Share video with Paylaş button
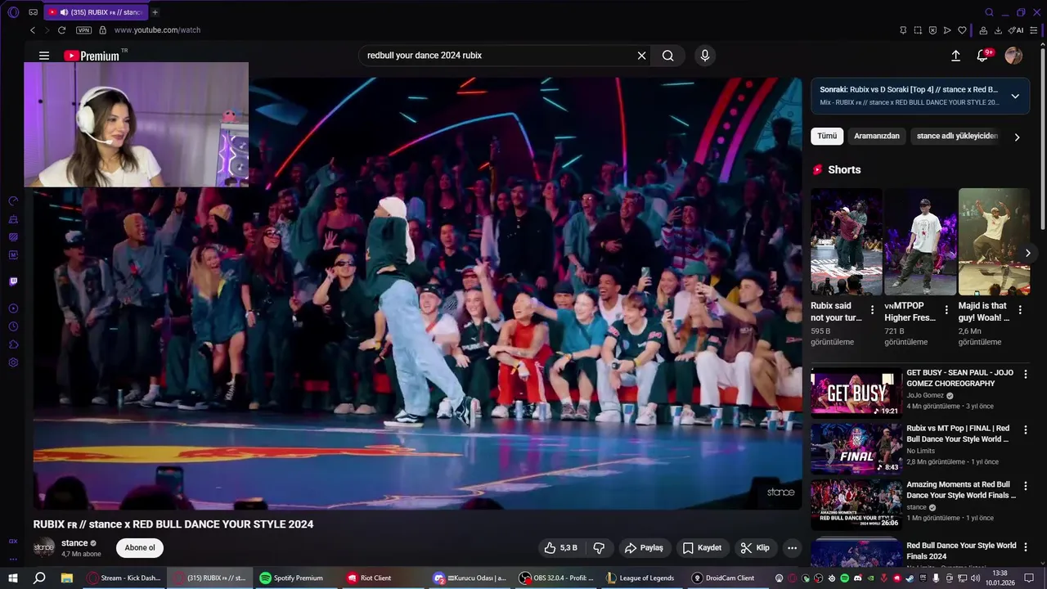This screenshot has height=589, width=1047. click(645, 548)
